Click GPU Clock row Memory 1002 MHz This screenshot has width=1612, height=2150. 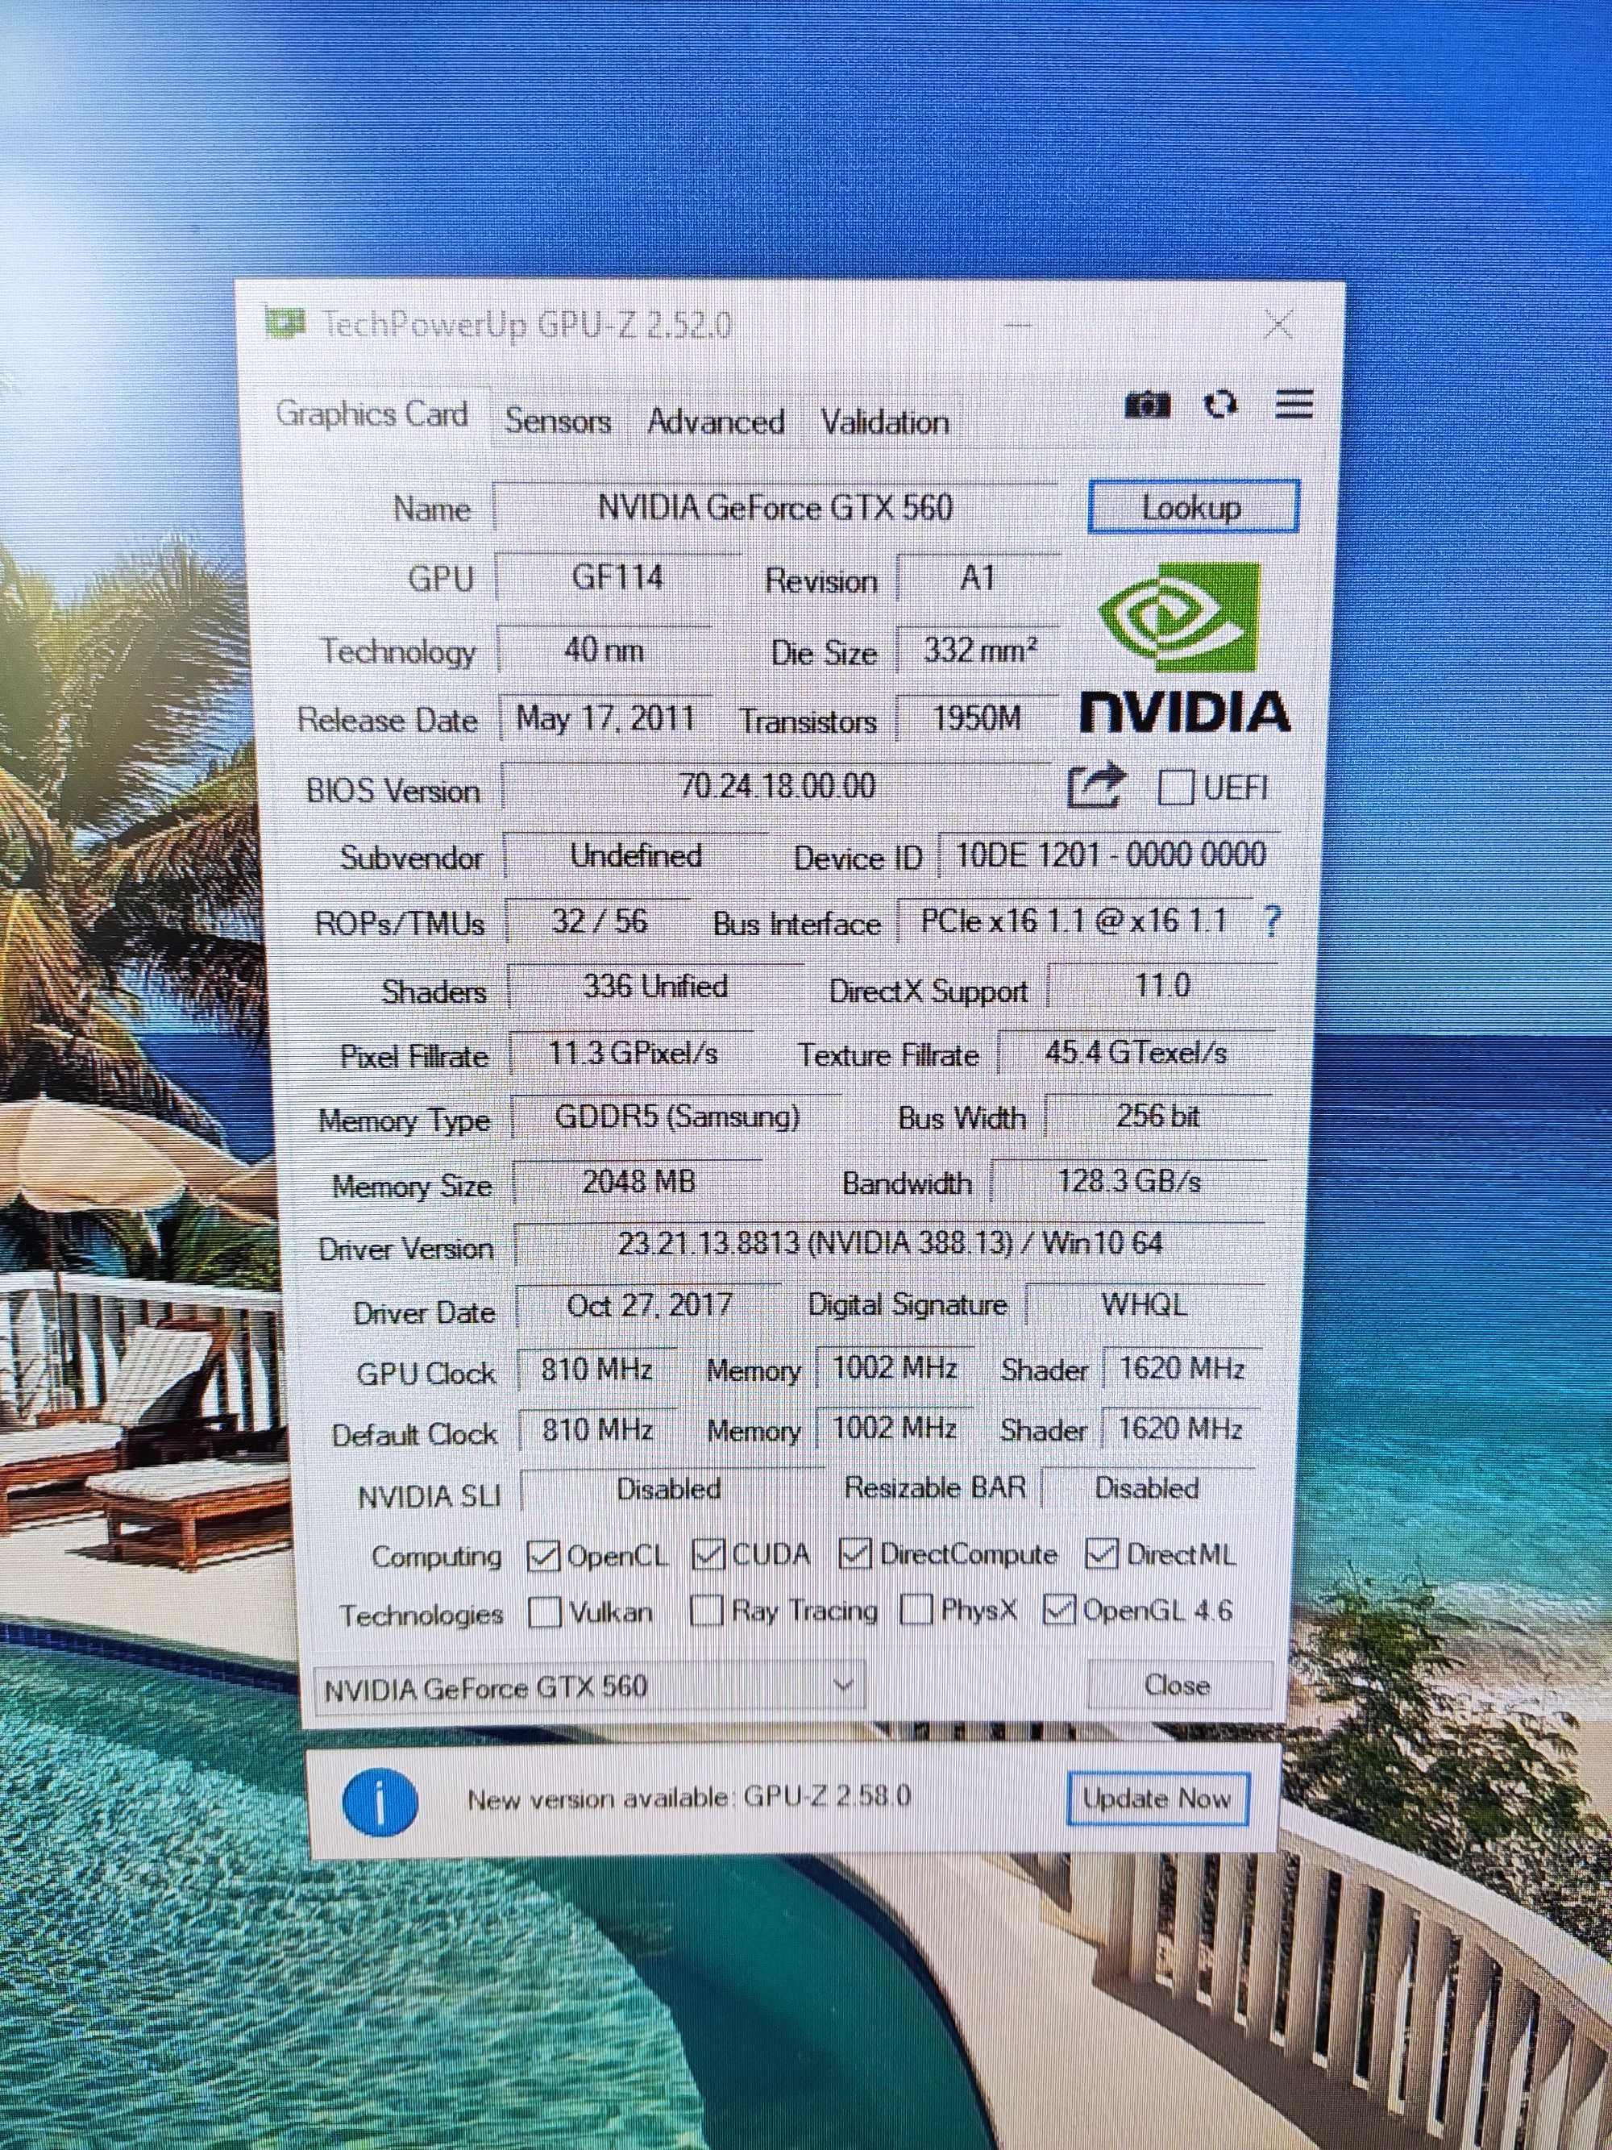pos(895,1369)
